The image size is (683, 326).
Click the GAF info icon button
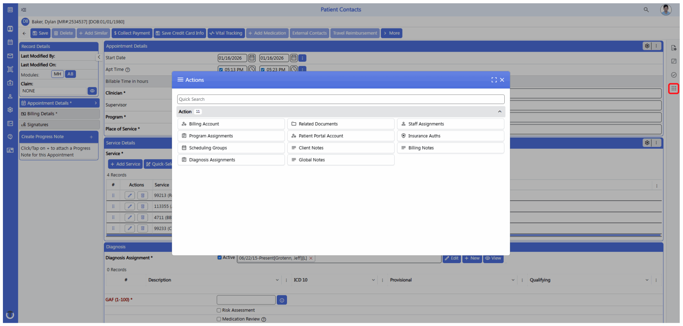tap(282, 300)
